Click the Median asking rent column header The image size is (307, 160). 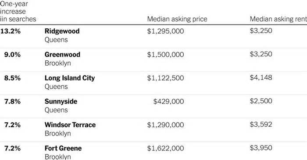click(x=278, y=19)
